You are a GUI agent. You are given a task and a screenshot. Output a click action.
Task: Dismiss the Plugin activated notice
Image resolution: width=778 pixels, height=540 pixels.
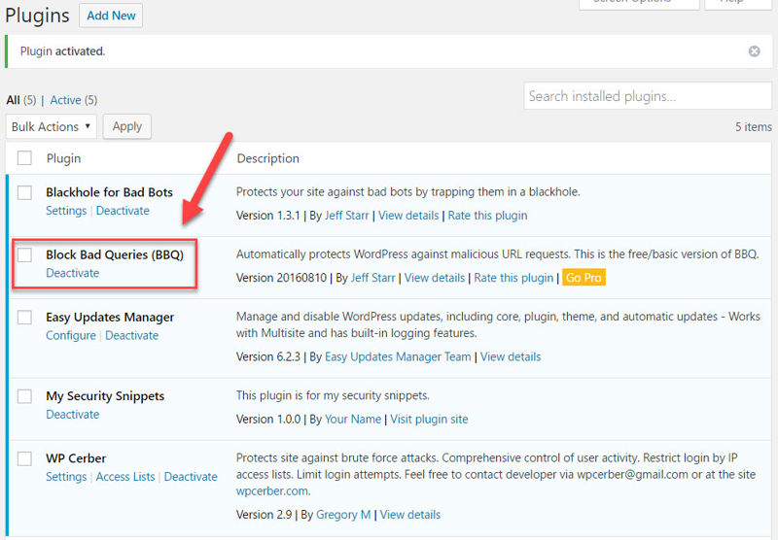(x=754, y=51)
